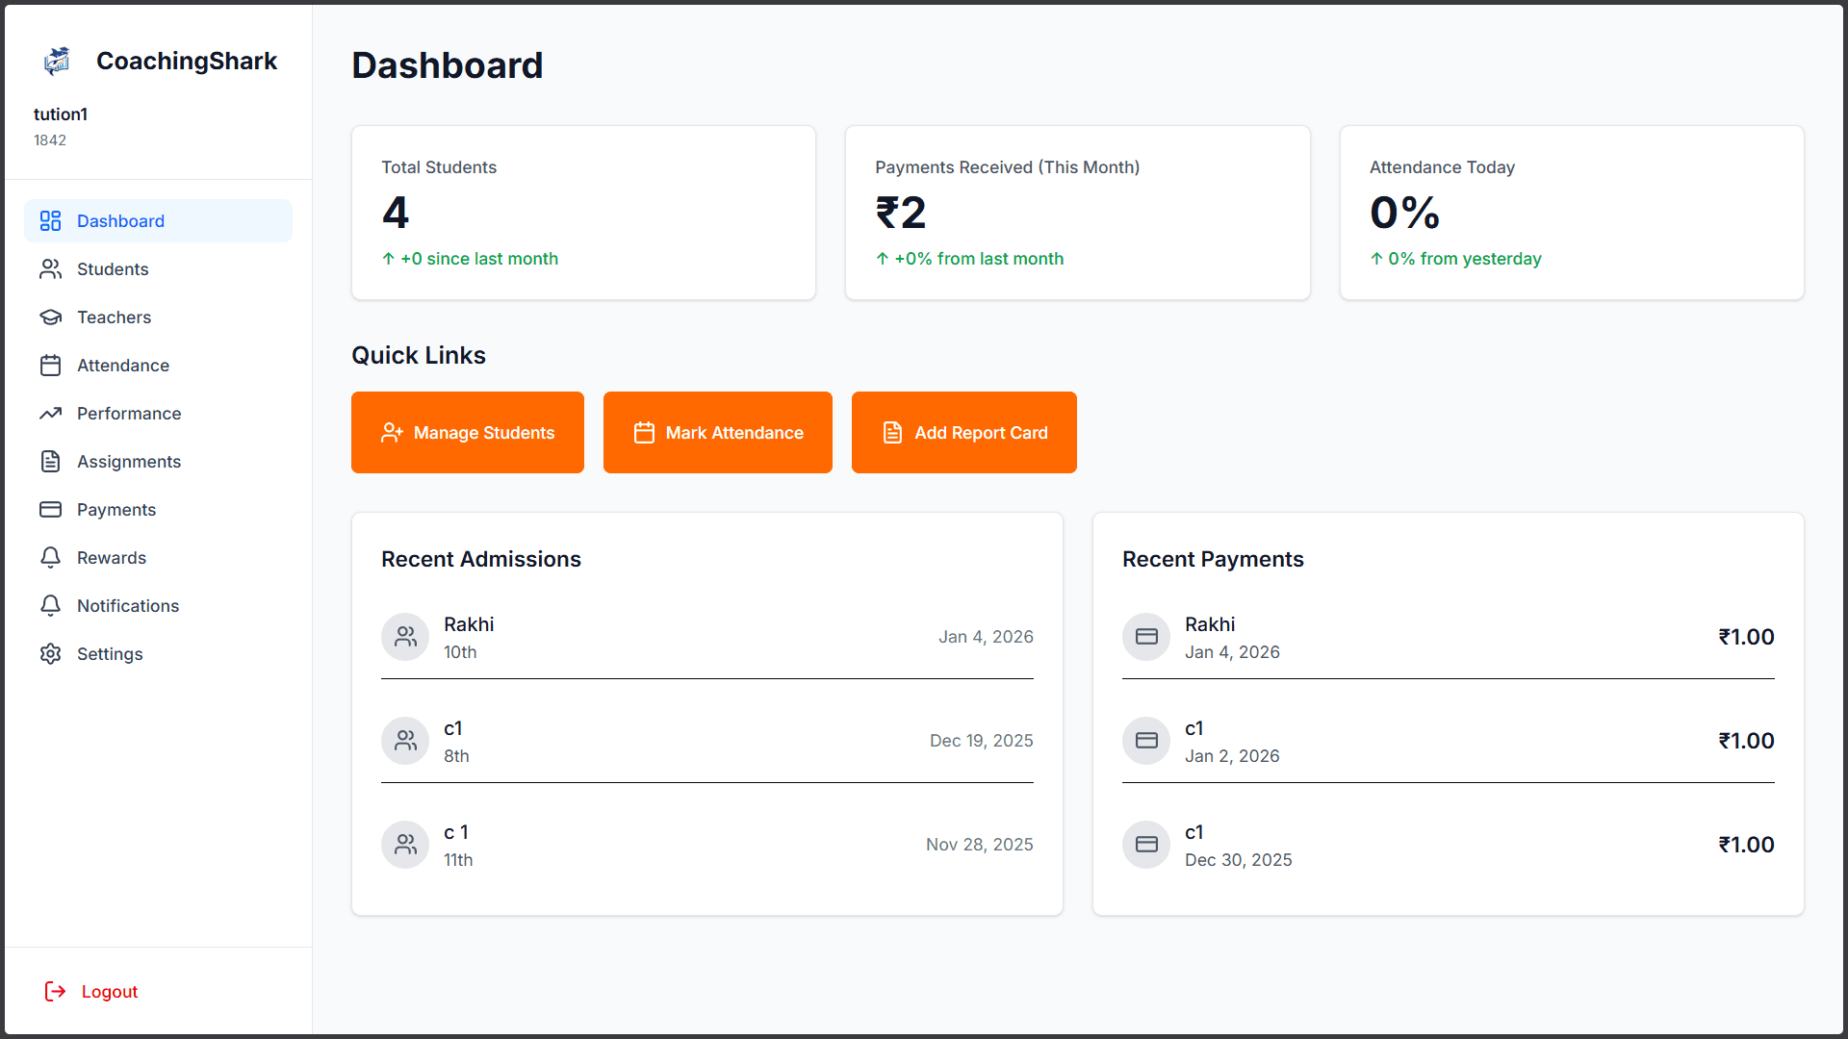Viewport: 1848px width, 1039px height.
Task: Select the c1 8th admission row
Action: coord(706,741)
